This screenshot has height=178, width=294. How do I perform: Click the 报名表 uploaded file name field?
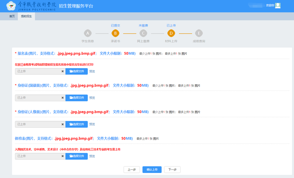coord(38,72)
